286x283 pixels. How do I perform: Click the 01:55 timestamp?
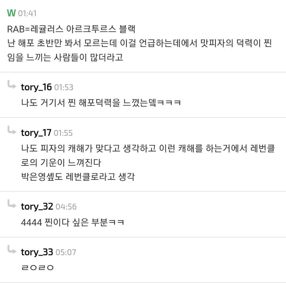click(63, 133)
